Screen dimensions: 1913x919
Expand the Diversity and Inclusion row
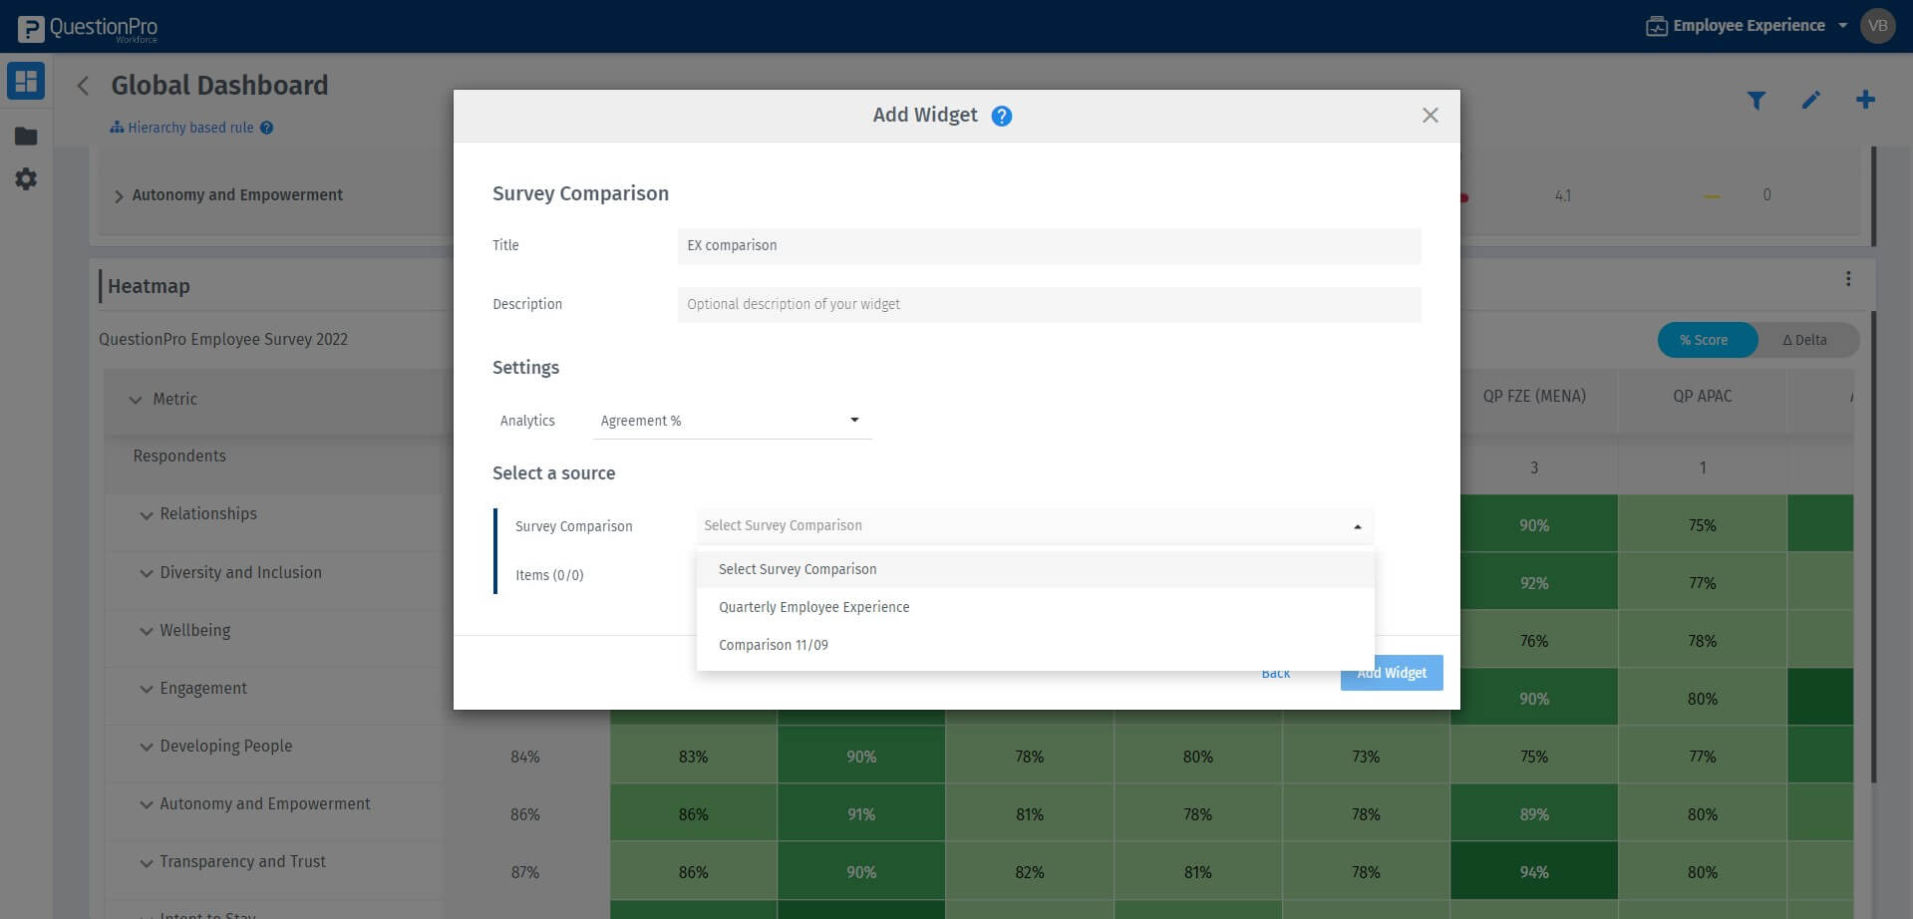[x=147, y=574]
